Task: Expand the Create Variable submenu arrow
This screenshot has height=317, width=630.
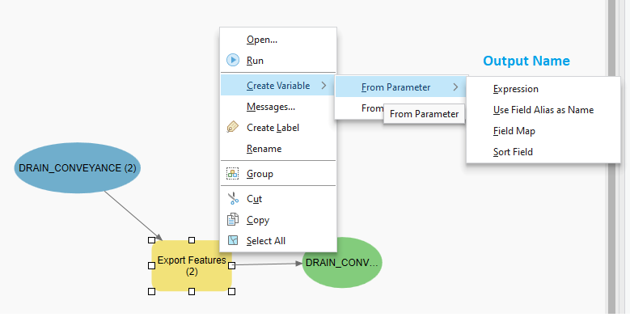Action: 323,85
